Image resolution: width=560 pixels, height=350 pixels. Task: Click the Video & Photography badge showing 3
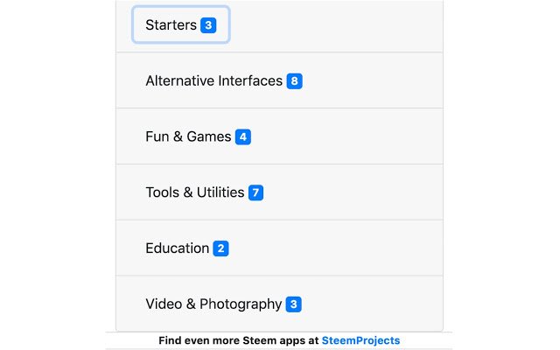[x=294, y=304]
